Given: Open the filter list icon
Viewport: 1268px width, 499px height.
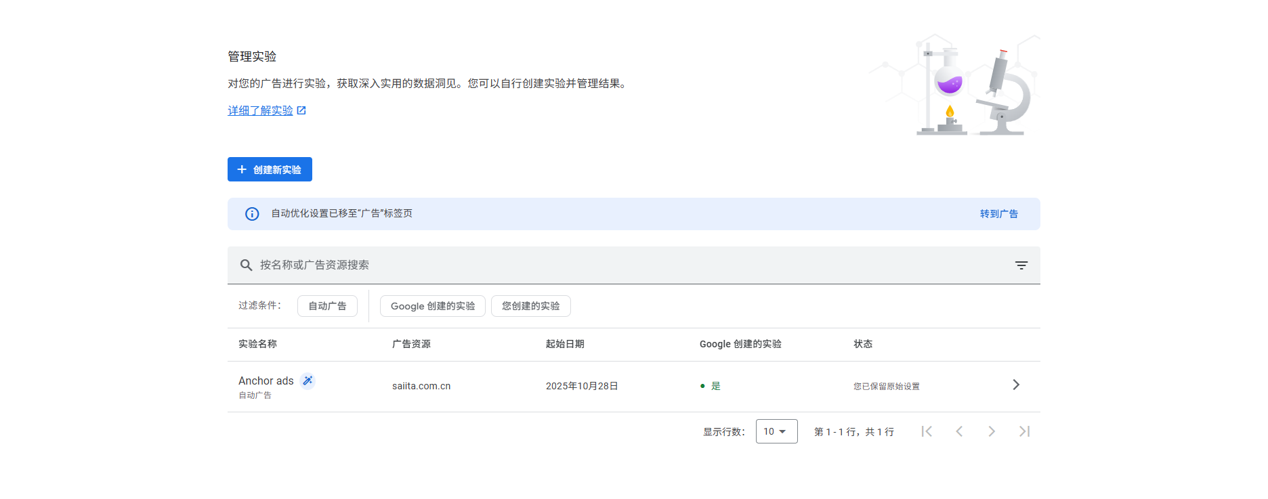Looking at the screenshot, I should [1021, 265].
